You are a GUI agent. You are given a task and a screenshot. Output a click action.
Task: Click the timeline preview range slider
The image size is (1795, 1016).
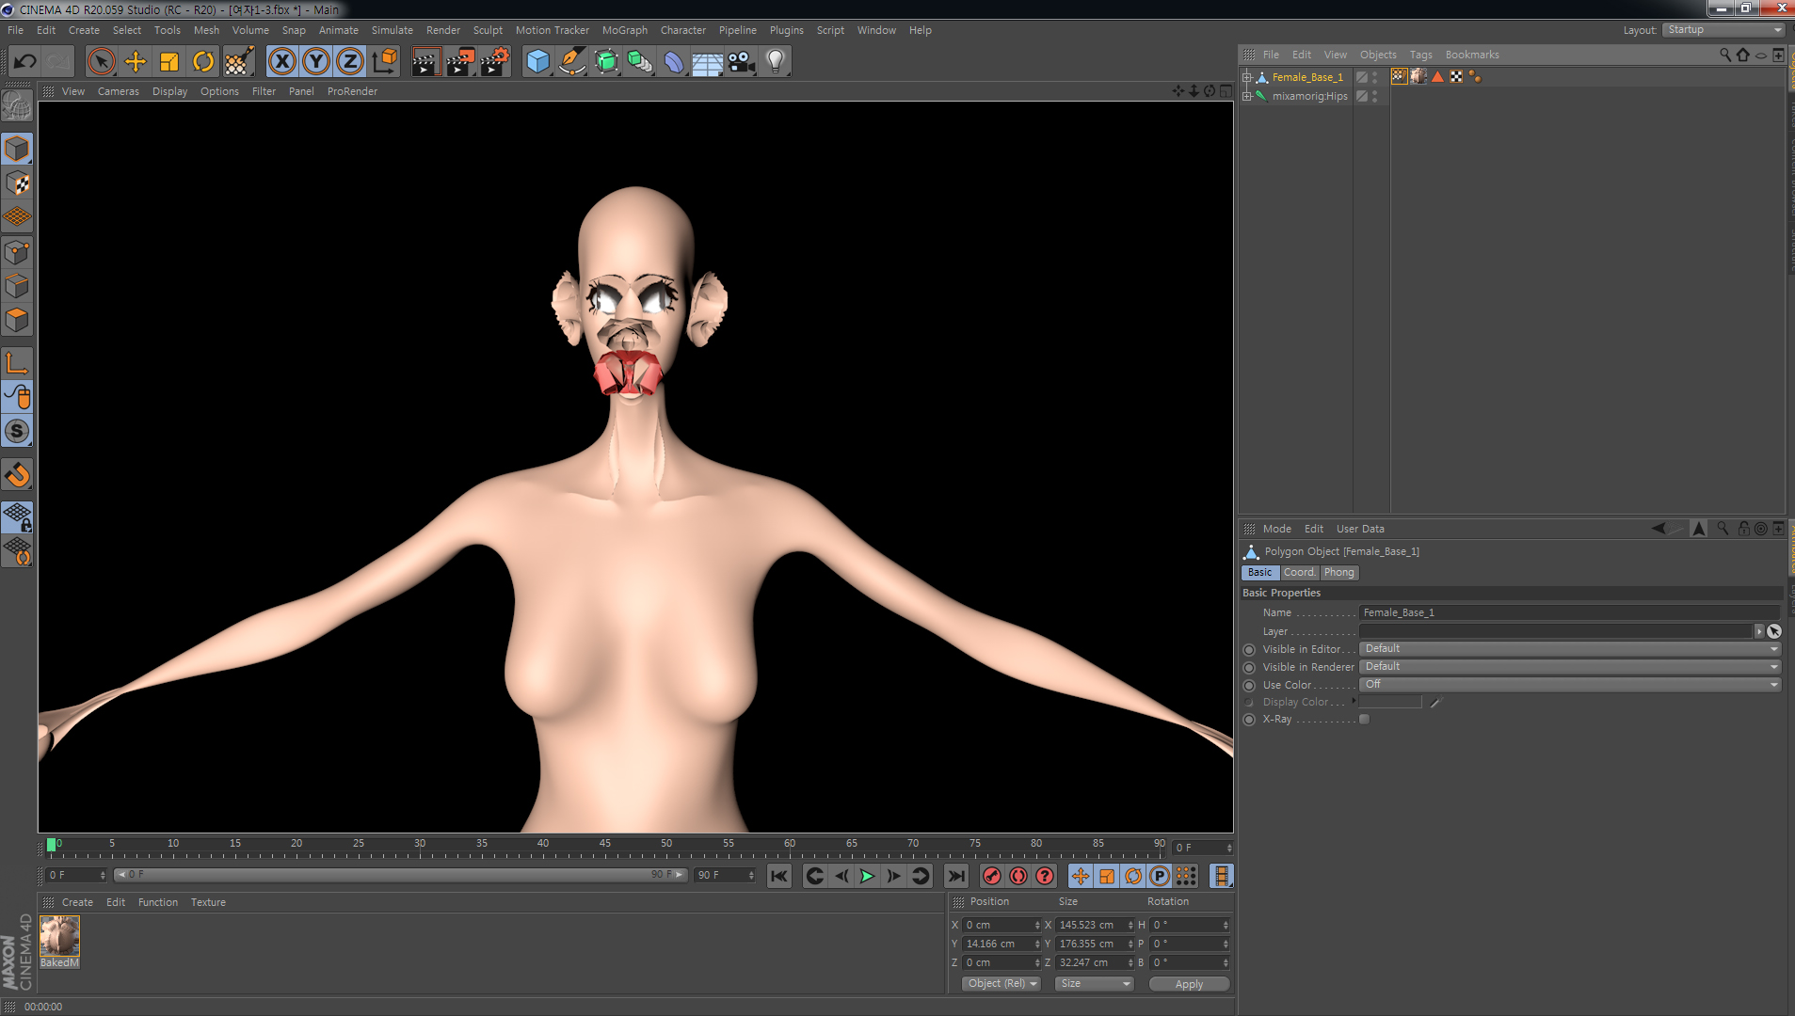coord(401,875)
